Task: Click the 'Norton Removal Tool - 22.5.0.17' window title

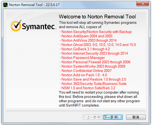Action: point(34,5)
